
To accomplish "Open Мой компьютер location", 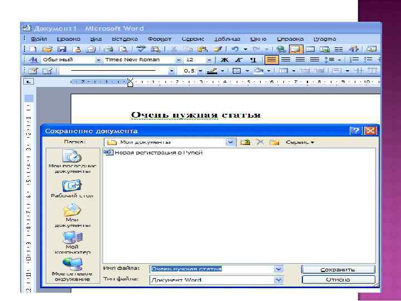I will [72, 242].
